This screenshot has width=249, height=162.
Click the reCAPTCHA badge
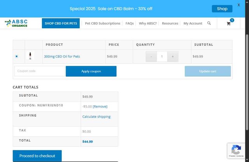(x=236, y=151)
